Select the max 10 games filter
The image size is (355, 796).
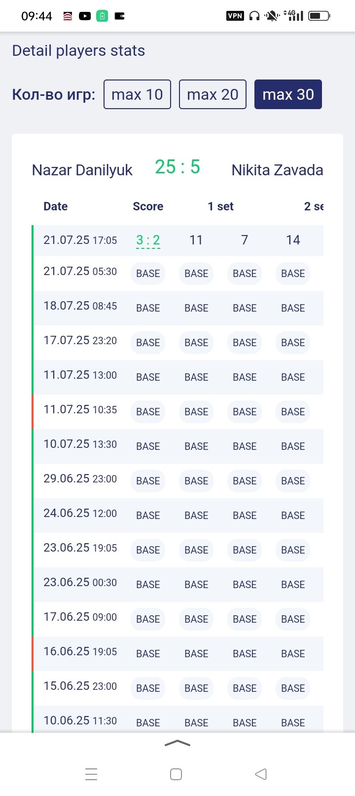point(137,94)
